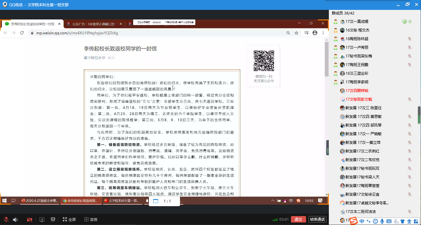Click 结束通话 to end the call

point(317,219)
